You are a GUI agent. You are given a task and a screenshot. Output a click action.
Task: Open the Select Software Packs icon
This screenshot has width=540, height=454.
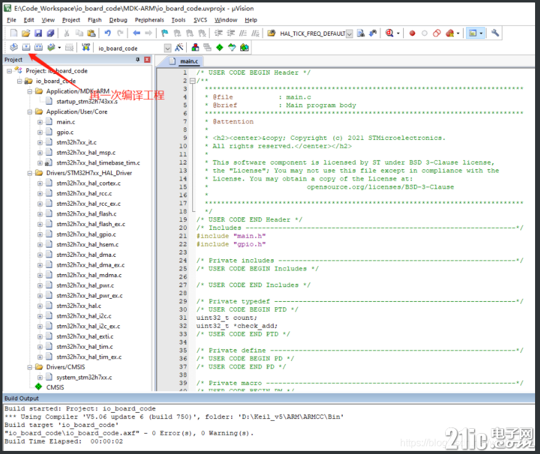(232, 47)
